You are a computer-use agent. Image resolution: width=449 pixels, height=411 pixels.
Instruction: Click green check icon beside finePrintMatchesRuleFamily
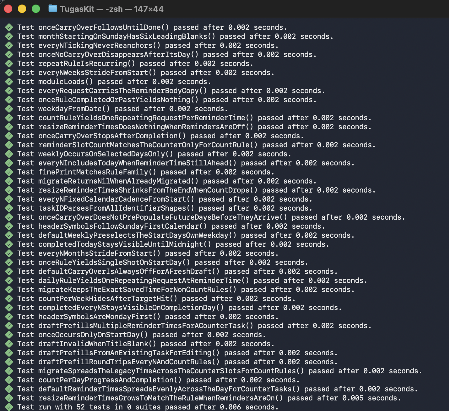[x=9, y=172]
